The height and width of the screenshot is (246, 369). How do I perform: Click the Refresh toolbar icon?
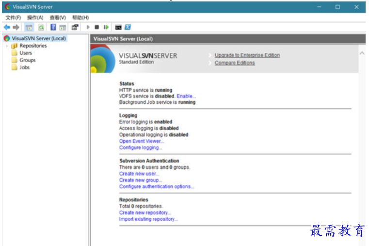(41, 27)
